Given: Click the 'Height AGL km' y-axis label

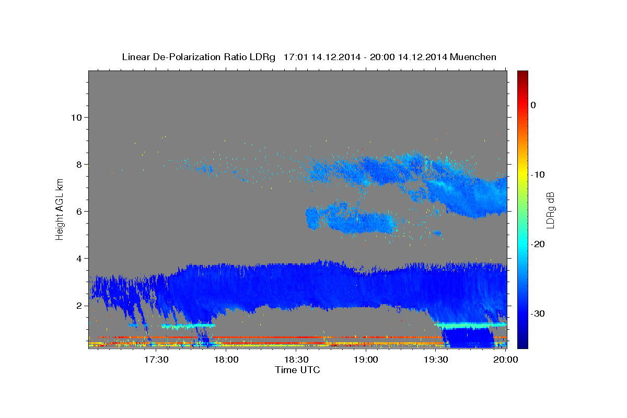Looking at the screenshot, I should point(60,209).
